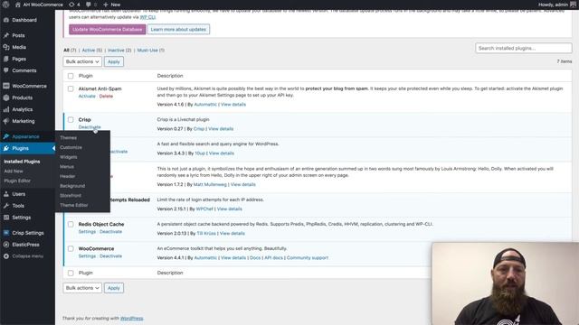Click the Tools wrench icon
This screenshot has width=579, height=325.
[6, 206]
